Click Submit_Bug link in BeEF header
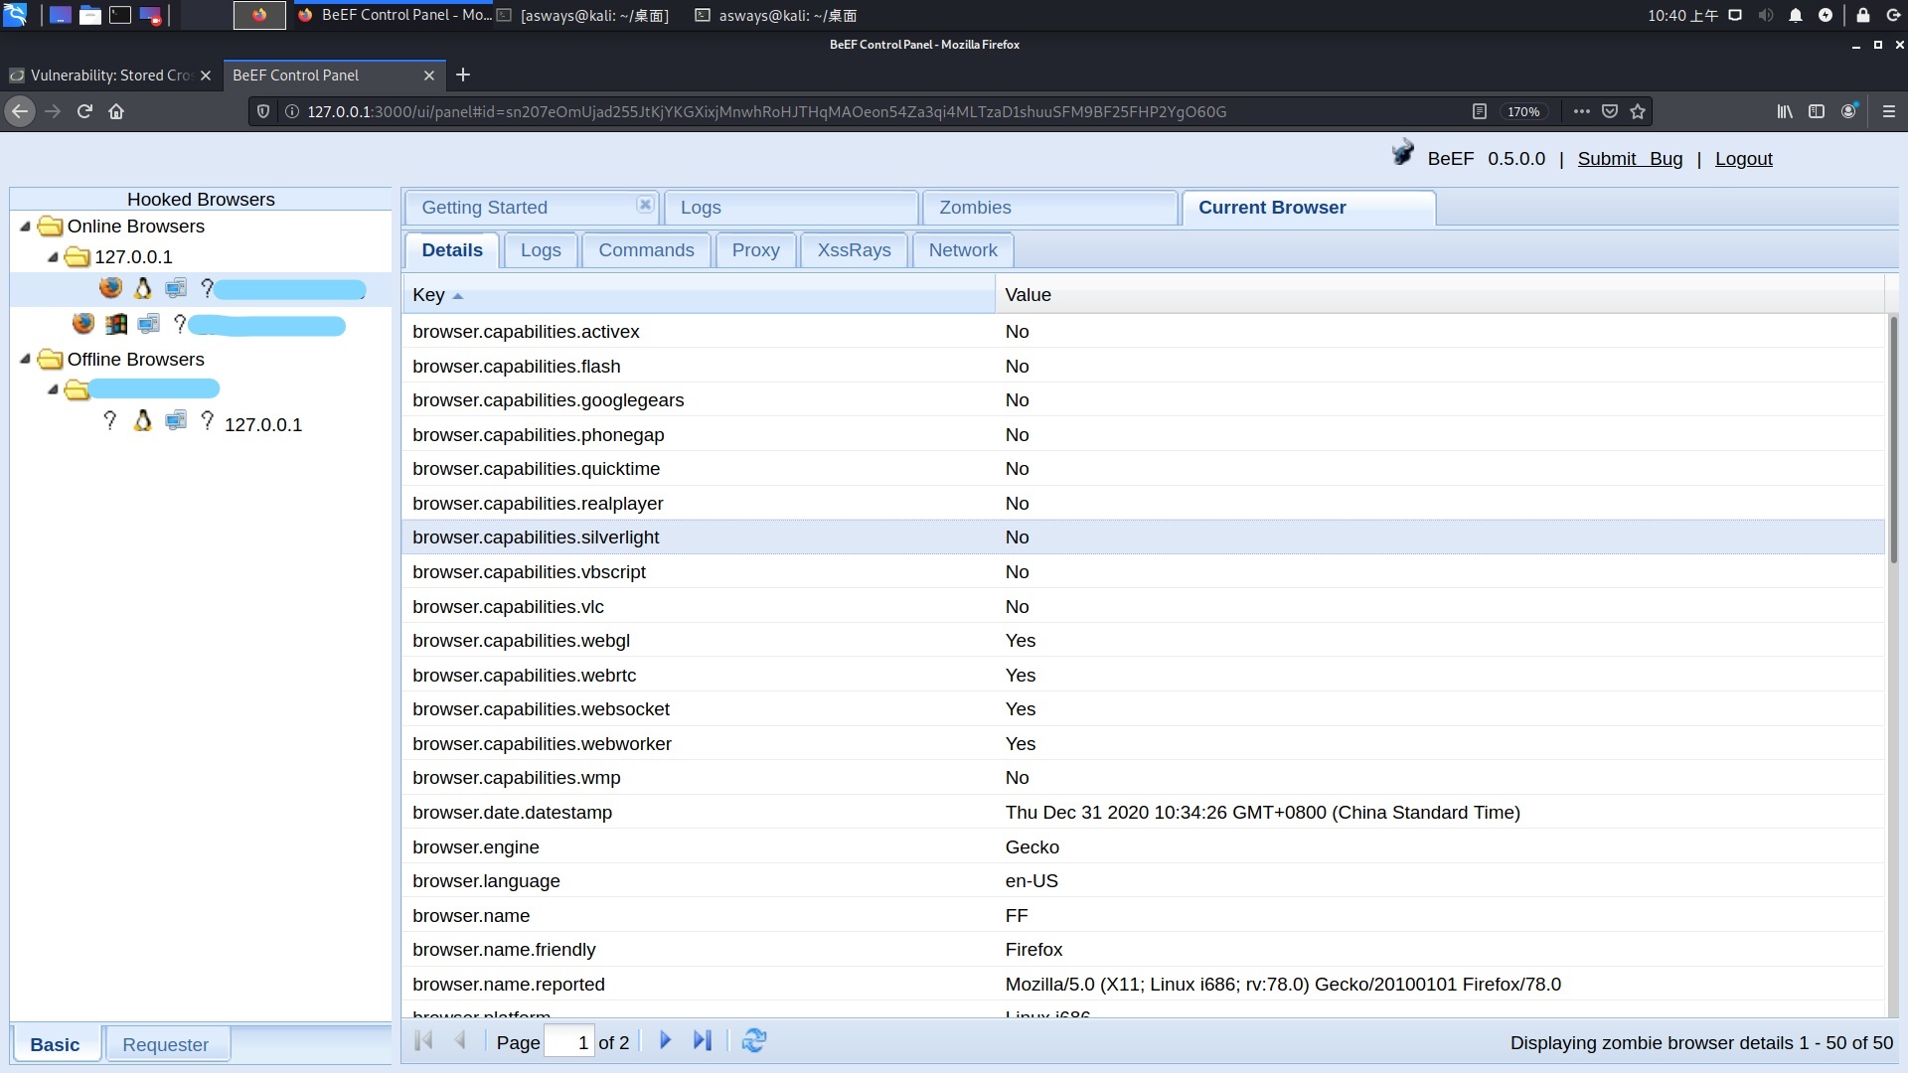 [1630, 157]
